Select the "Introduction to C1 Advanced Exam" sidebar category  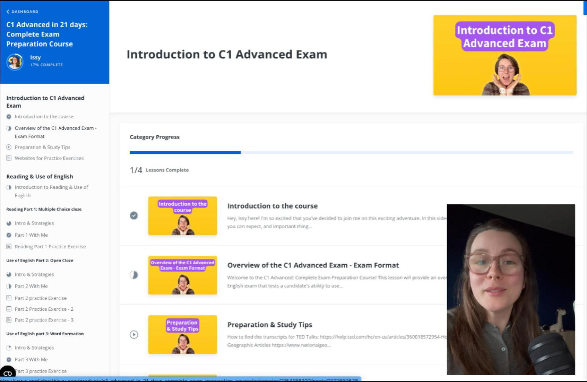click(45, 102)
